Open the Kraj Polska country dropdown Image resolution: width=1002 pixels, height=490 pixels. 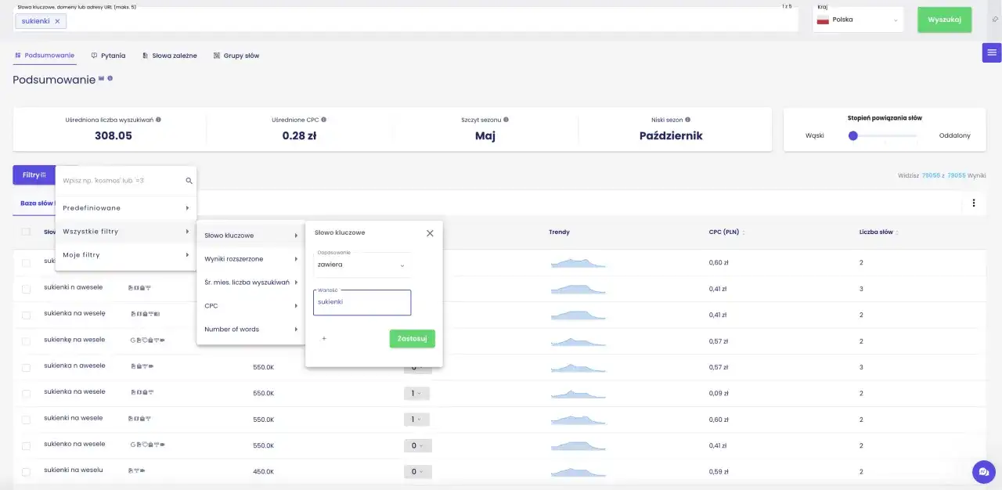[858, 20]
